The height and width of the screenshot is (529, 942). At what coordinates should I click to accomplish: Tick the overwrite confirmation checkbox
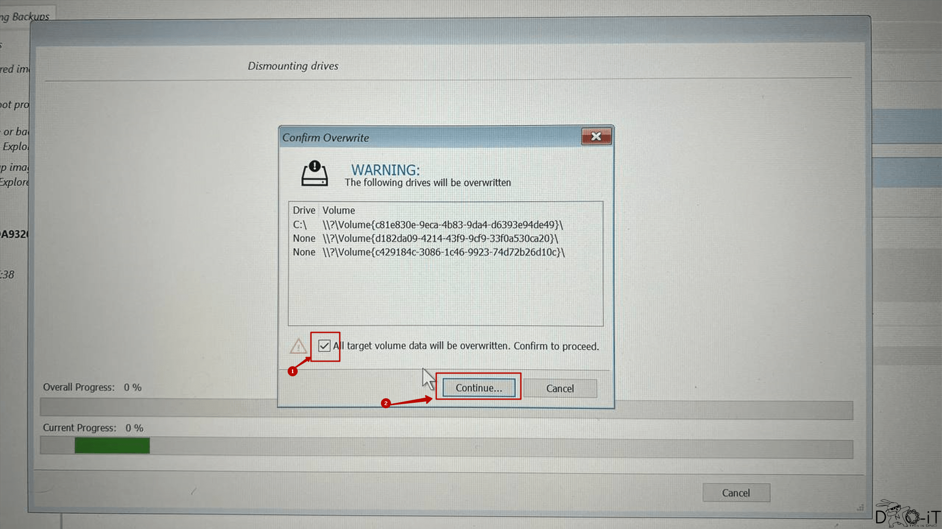click(x=324, y=346)
